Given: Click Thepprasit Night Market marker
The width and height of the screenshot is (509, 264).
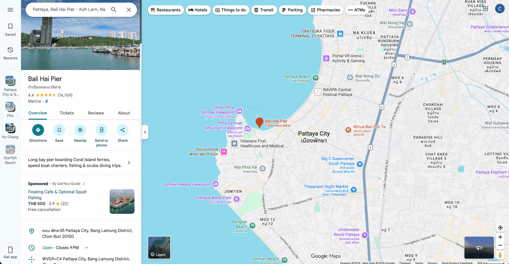Looking at the screenshot, I should [x=354, y=190].
